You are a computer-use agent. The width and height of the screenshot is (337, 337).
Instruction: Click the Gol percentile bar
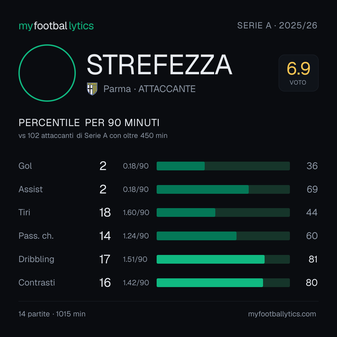click(223, 166)
